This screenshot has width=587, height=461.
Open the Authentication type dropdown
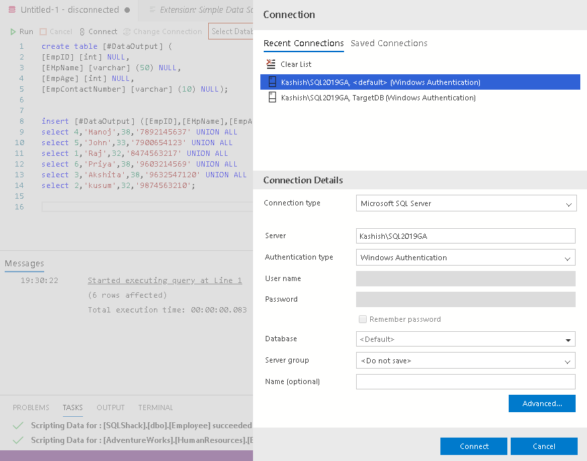click(x=568, y=258)
